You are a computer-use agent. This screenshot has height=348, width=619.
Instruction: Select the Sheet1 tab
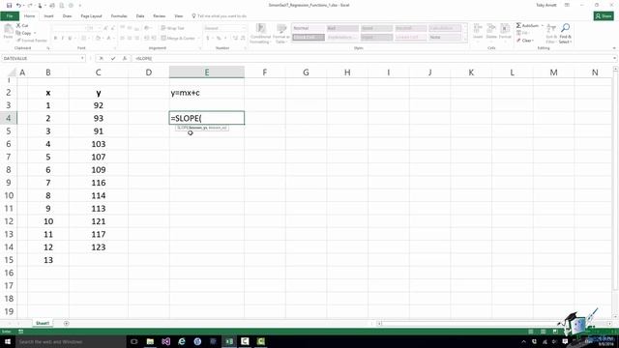(x=43, y=323)
